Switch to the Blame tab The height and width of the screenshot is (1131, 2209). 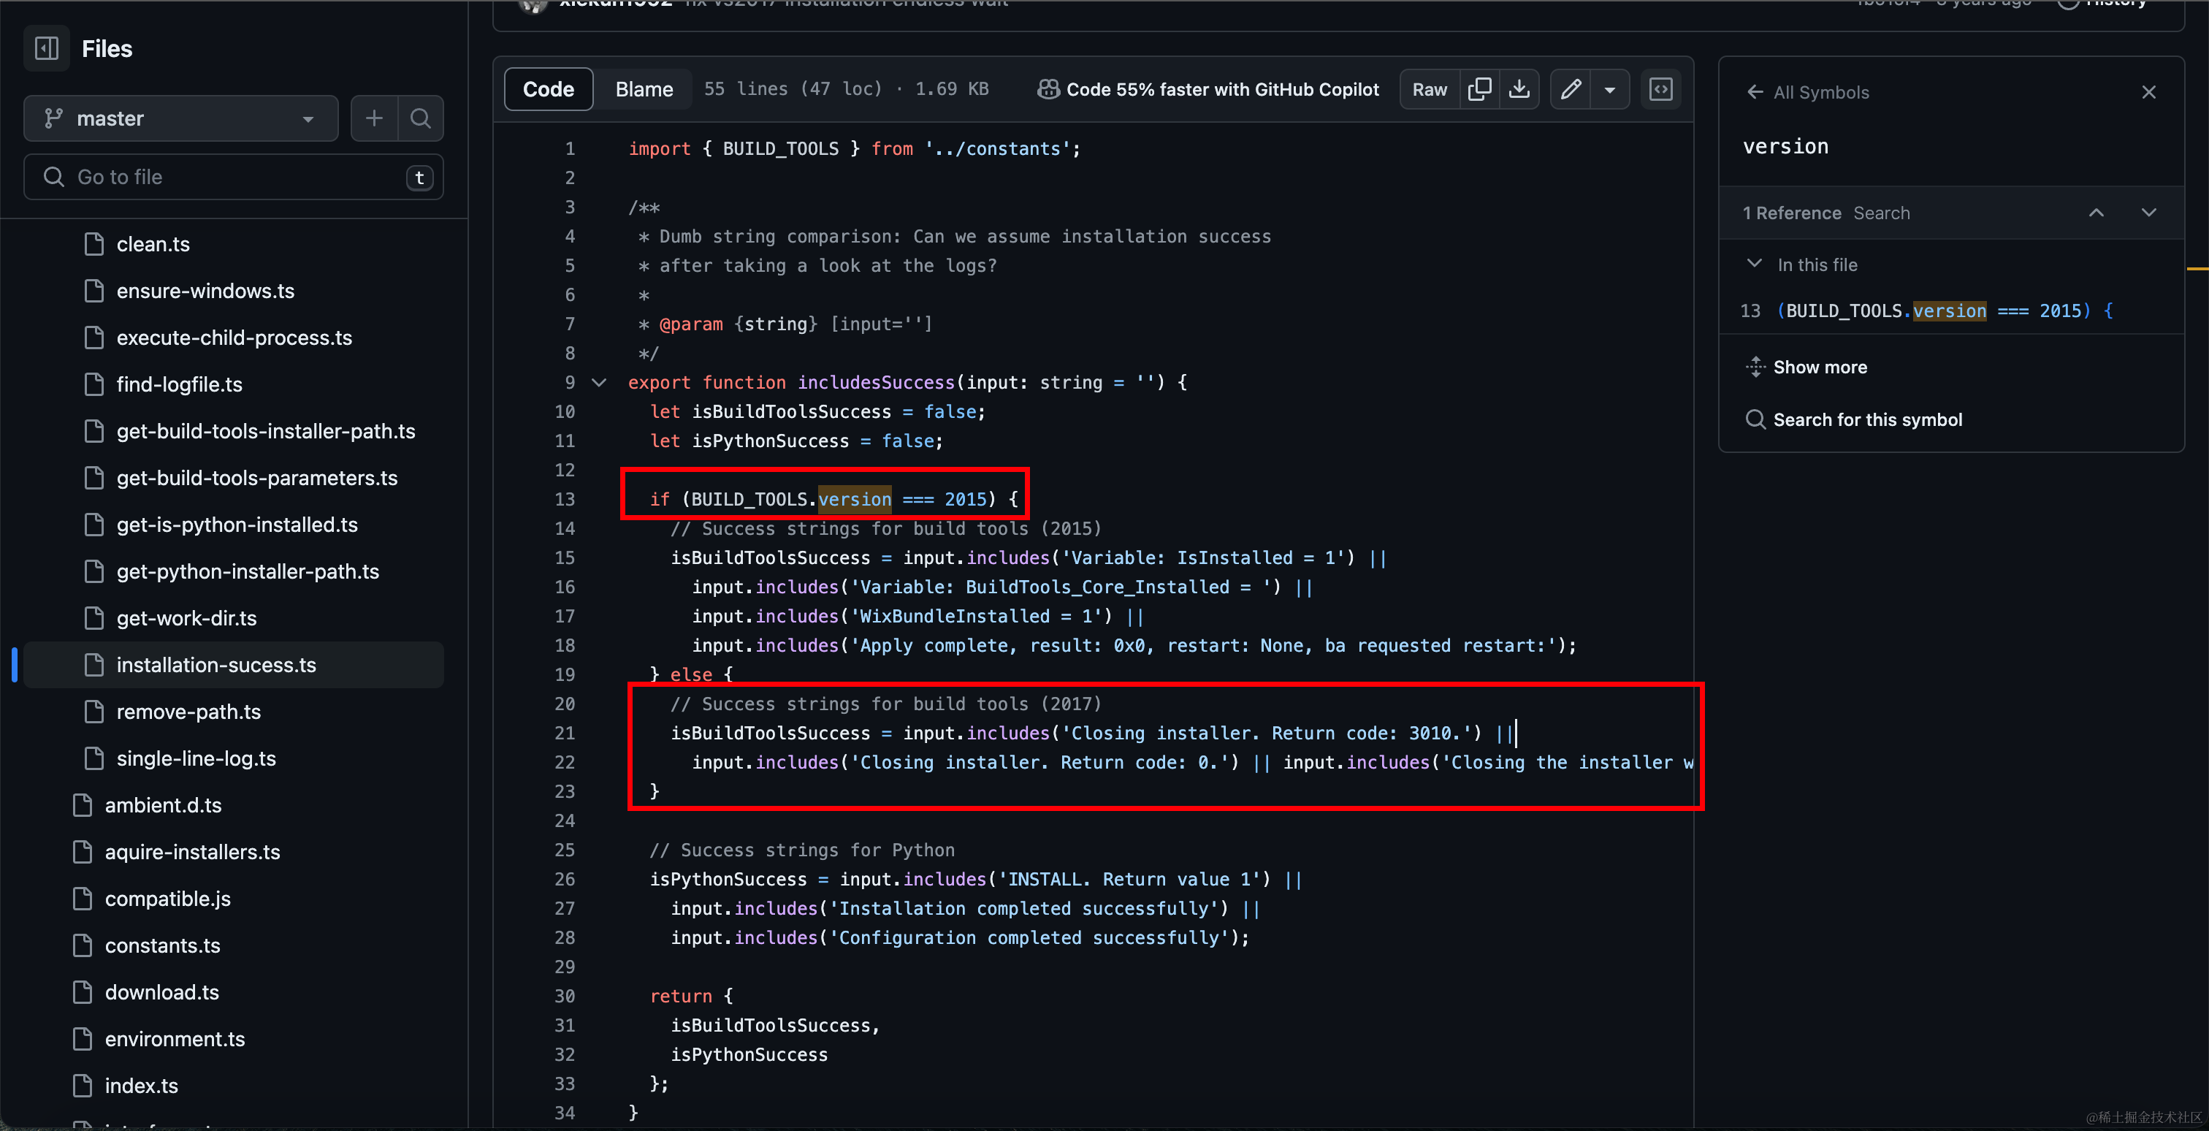(644, 89)
